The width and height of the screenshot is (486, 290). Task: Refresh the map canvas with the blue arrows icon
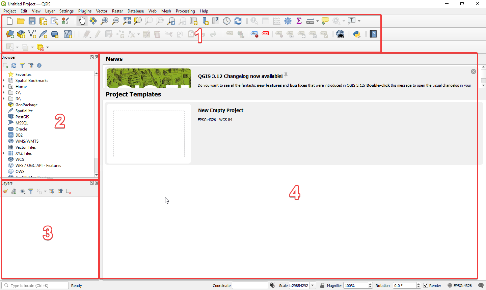(x=238, y=21)
